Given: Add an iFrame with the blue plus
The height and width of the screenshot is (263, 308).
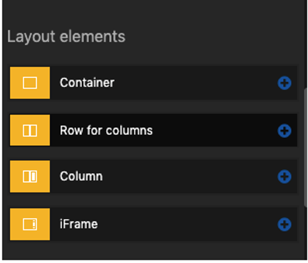Looking at the screenshot, I should (284, 224).
